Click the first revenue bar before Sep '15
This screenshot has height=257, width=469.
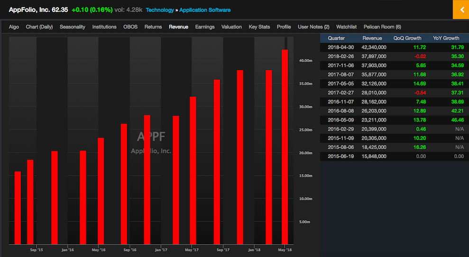(x=18, y=208)
